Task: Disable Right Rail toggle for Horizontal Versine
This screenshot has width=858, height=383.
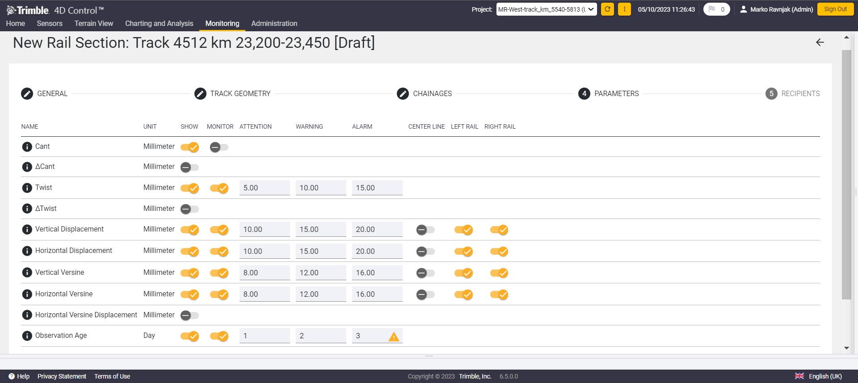Action: tap(499, 295)
